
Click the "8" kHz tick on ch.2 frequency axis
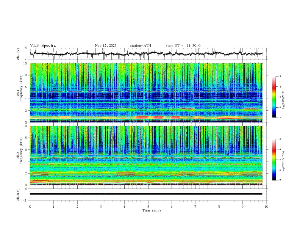(x=27, y=138)
